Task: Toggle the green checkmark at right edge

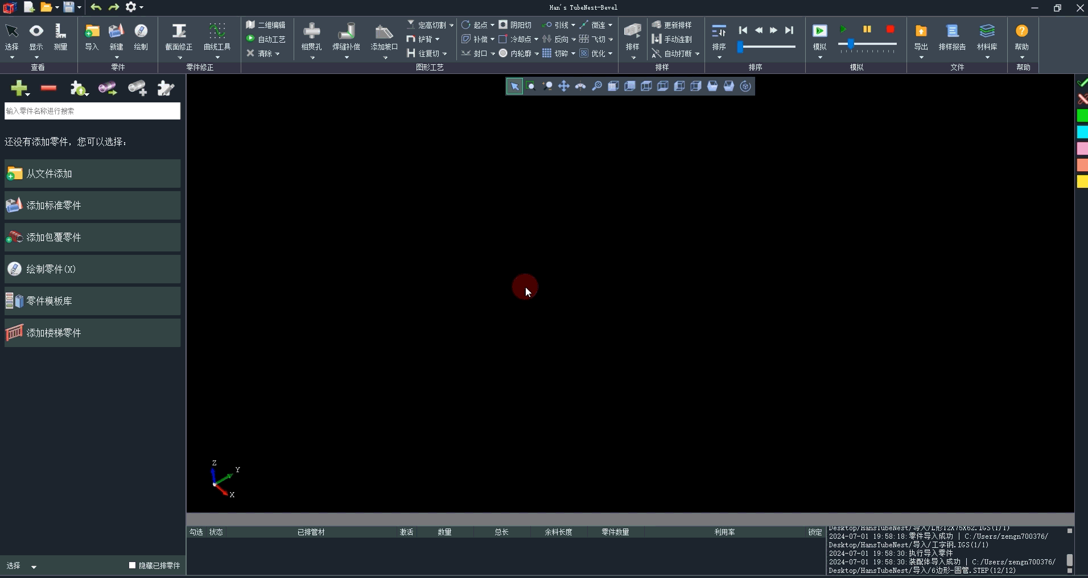Action: point(1082,83)
